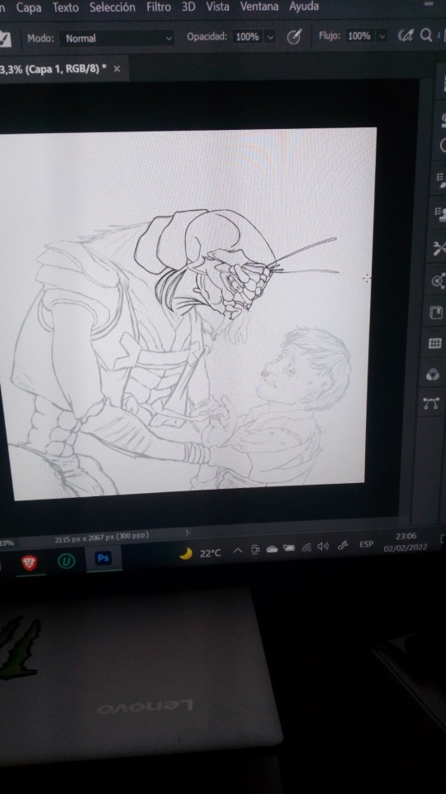This screenshot has width=446, height=794.
Task: Open the Adjustments sliders panel icon
Action: click(434, 343)
